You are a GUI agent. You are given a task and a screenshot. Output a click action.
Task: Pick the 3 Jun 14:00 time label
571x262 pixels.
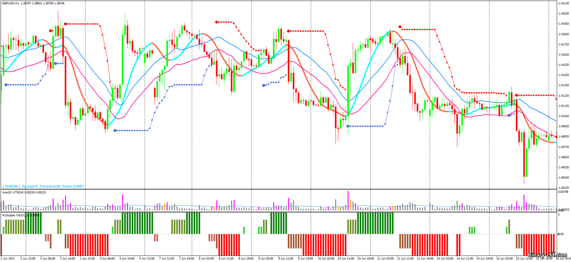[x=68, y=259]
